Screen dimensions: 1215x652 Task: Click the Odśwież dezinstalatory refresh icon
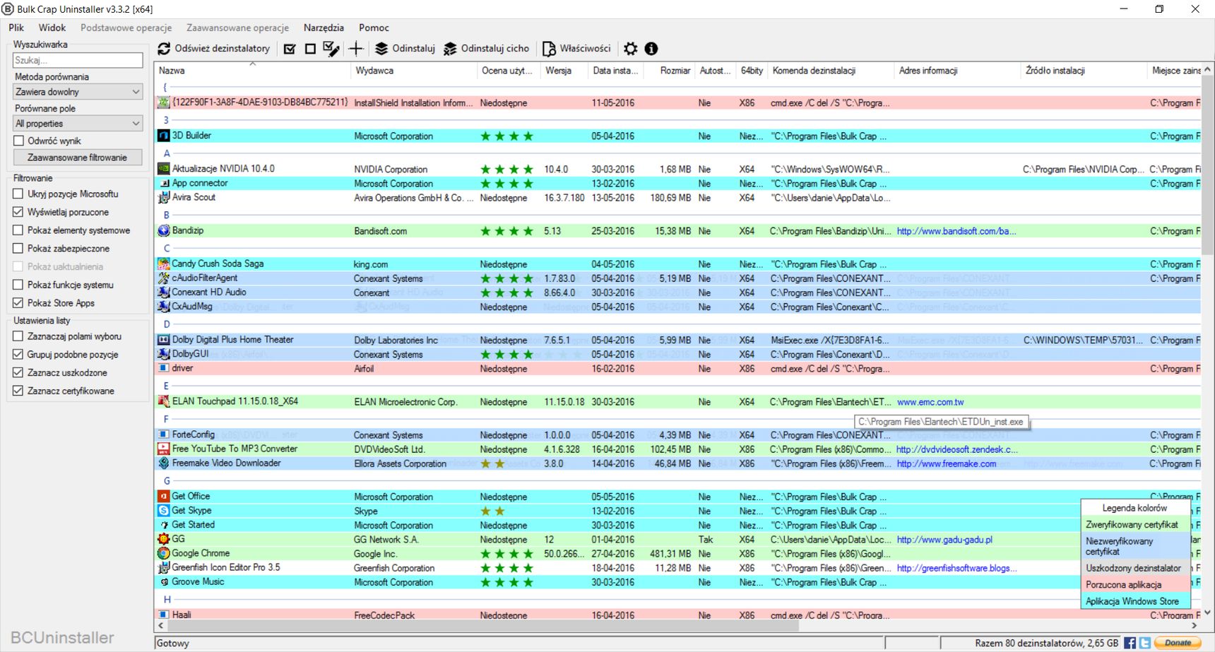(164, 49)
